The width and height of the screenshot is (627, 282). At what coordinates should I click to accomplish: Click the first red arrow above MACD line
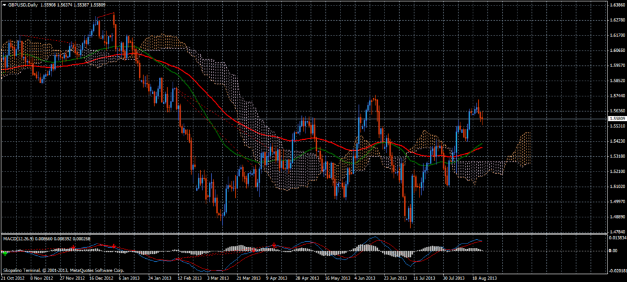[x=73, y=247]
